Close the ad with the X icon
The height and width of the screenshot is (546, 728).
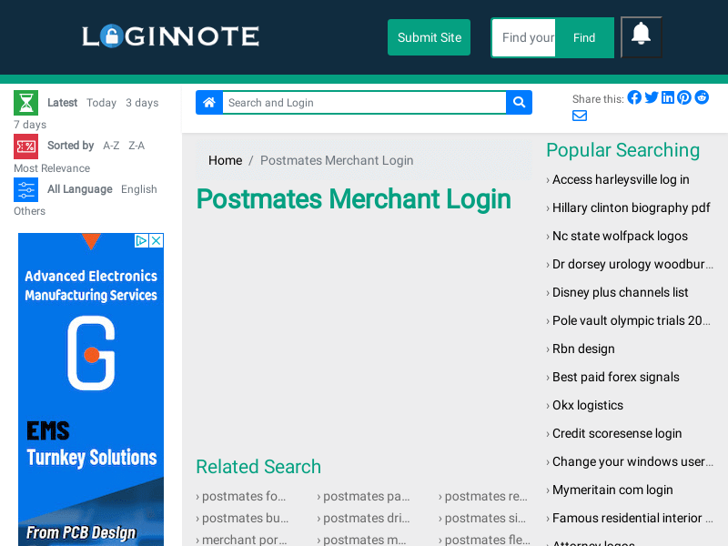click(x=157, y=240)
